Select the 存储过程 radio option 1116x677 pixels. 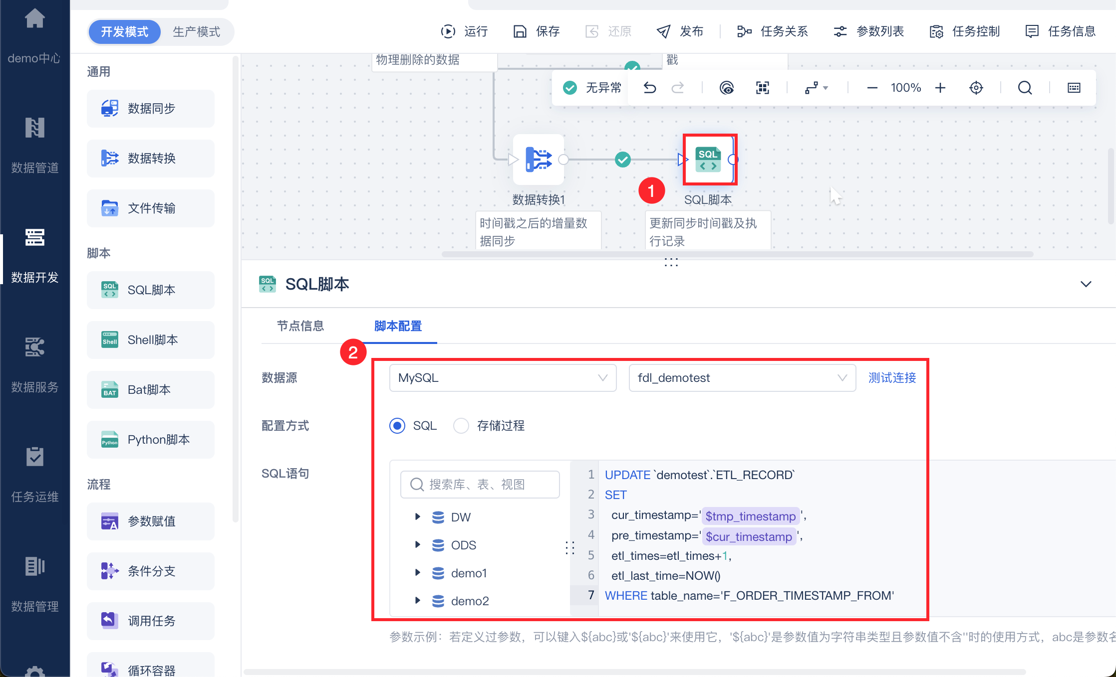pos(461,426)
